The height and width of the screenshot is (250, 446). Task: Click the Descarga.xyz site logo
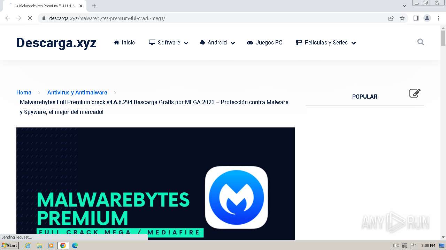[56, 43]
